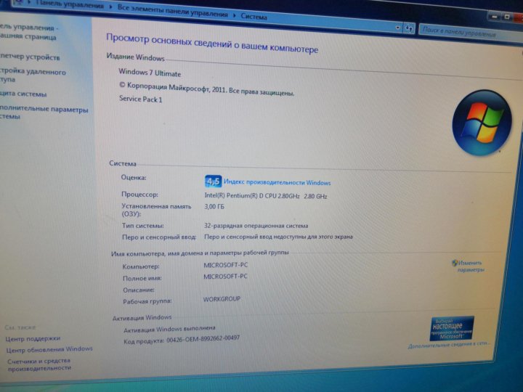This screenshot has height=392, width=523.
Task: Open the Дополнительные сведения в сети link
Action: click(x=449, y=345)
